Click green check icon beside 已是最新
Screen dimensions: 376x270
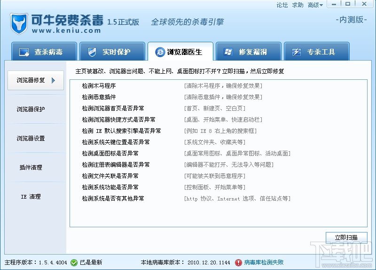[74, 263]
